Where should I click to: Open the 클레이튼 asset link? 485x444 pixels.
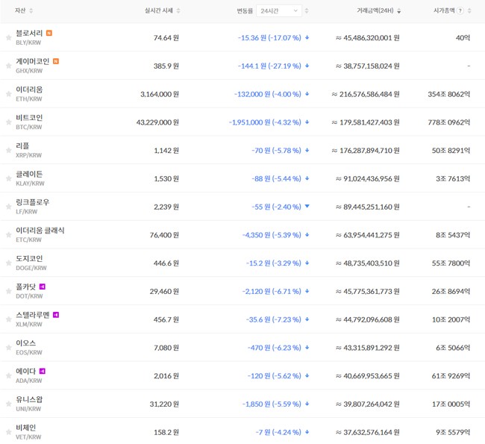pos(29,174)
